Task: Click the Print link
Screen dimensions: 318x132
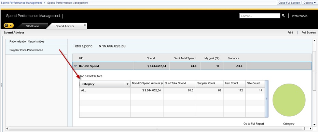Action: (290, 33)
